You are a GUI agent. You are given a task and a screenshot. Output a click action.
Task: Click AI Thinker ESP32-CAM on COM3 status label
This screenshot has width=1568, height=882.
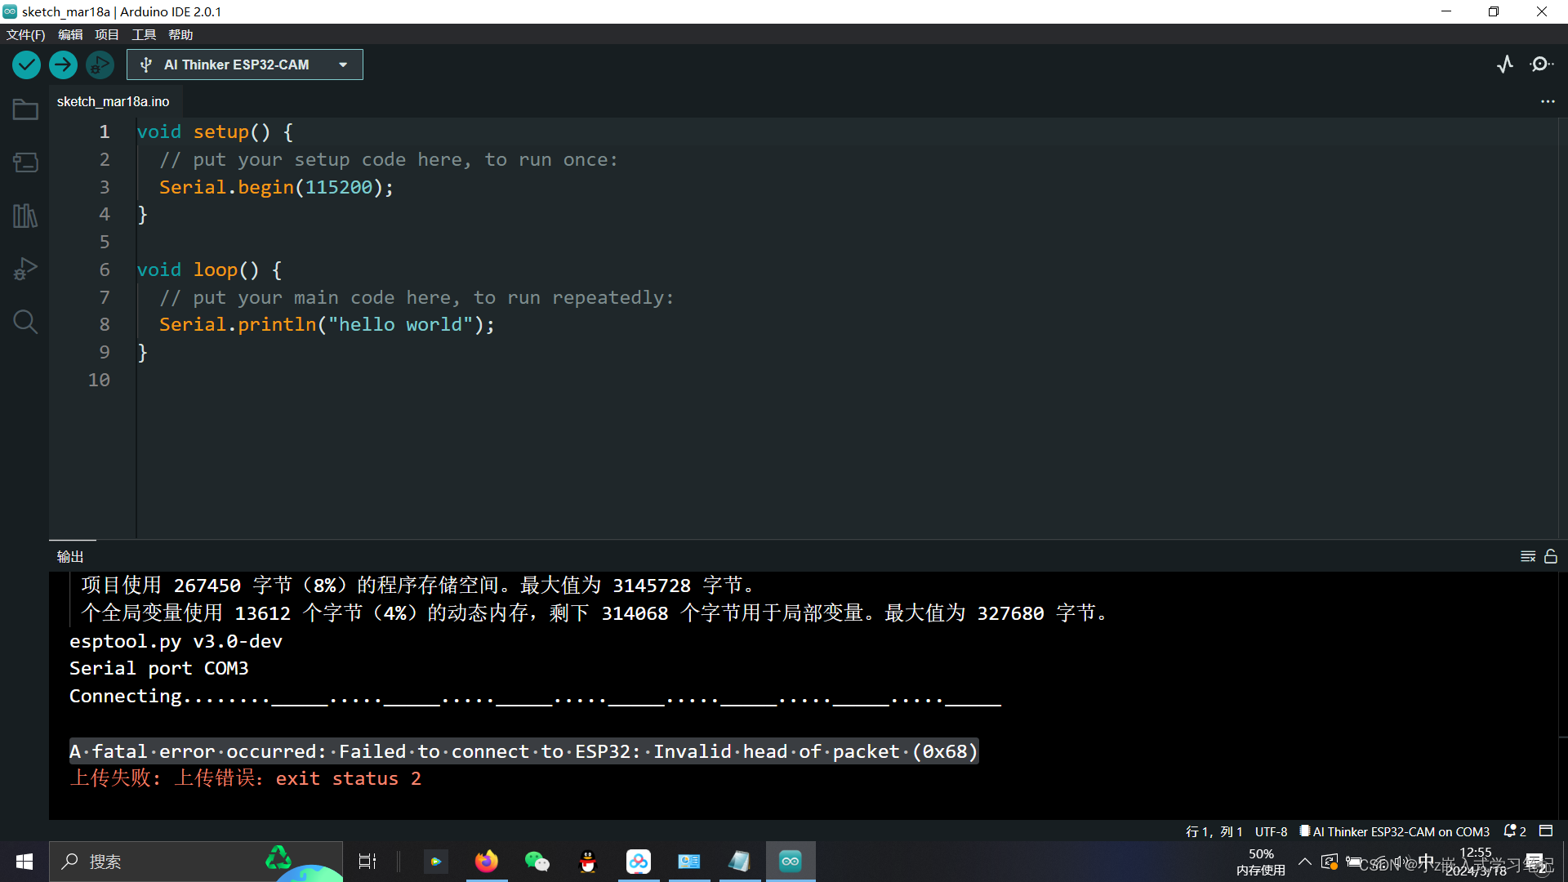[x=1399, y=831]
